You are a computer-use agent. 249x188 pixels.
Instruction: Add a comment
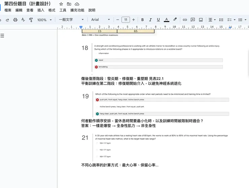point(193,20)
